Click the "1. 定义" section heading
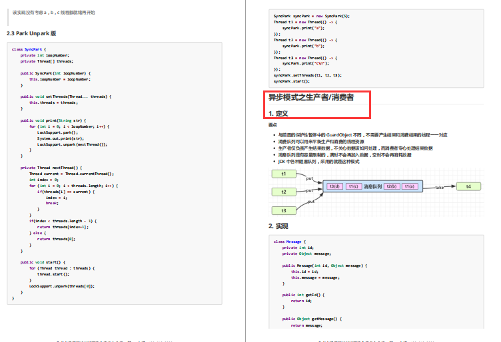Viewport: 501px width, 342px height. pyautogui.click(x=278, y=114)
